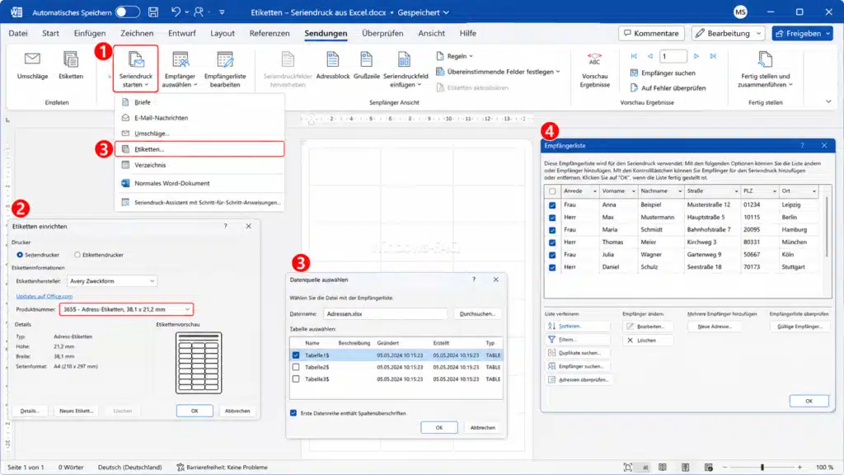This screenshot has height=475, width=844.
Task: Select Seitendrucker radio button
Action: click(x=20, y=255)
